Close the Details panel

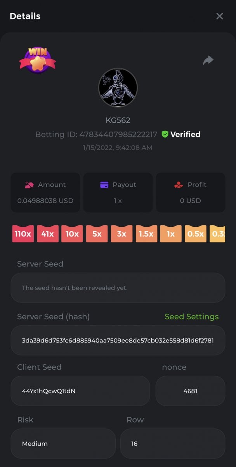tap(220, 16)
